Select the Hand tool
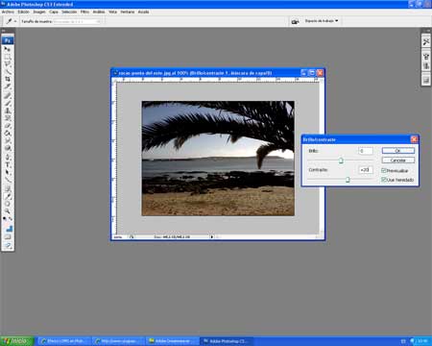This screenshot has height=346, width=432. (8, 204)
